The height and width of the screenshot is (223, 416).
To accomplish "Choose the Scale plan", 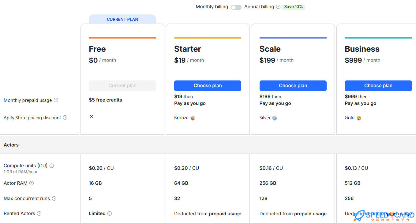I will tap(293, 86).
